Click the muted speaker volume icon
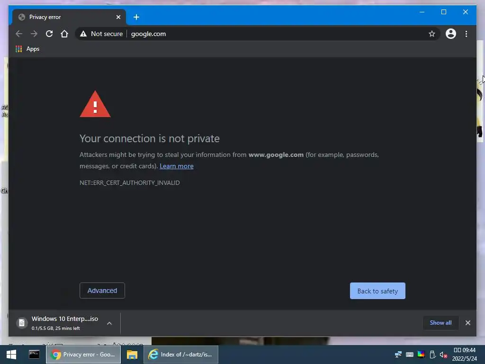485x364 pixels. pos(443,355)
